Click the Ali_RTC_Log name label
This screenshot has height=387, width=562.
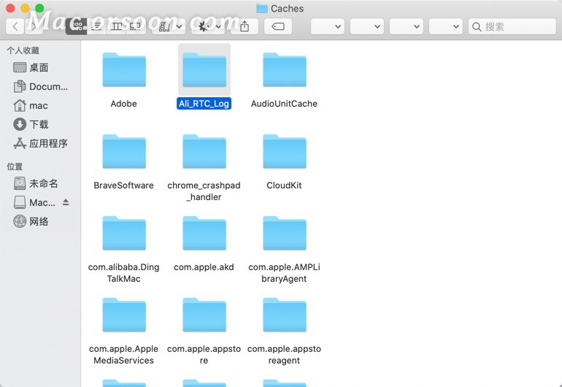click(x=204, y=104)
